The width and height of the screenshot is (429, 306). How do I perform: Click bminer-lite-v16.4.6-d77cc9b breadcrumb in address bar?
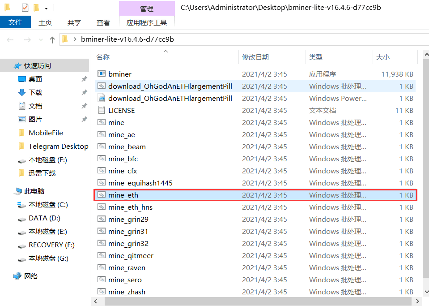127,39
